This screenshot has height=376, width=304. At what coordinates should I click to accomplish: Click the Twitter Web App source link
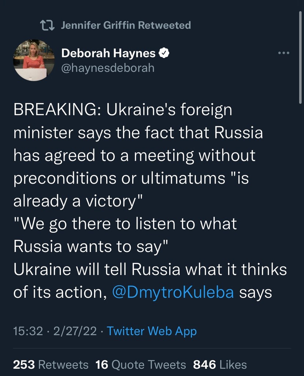click(x=152, y=331)
